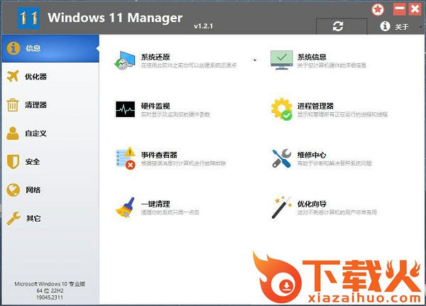This screenshot has height=306, width=426.
Task: Minimize the Windows 11 Manager window
Action: tap(399, 9)
